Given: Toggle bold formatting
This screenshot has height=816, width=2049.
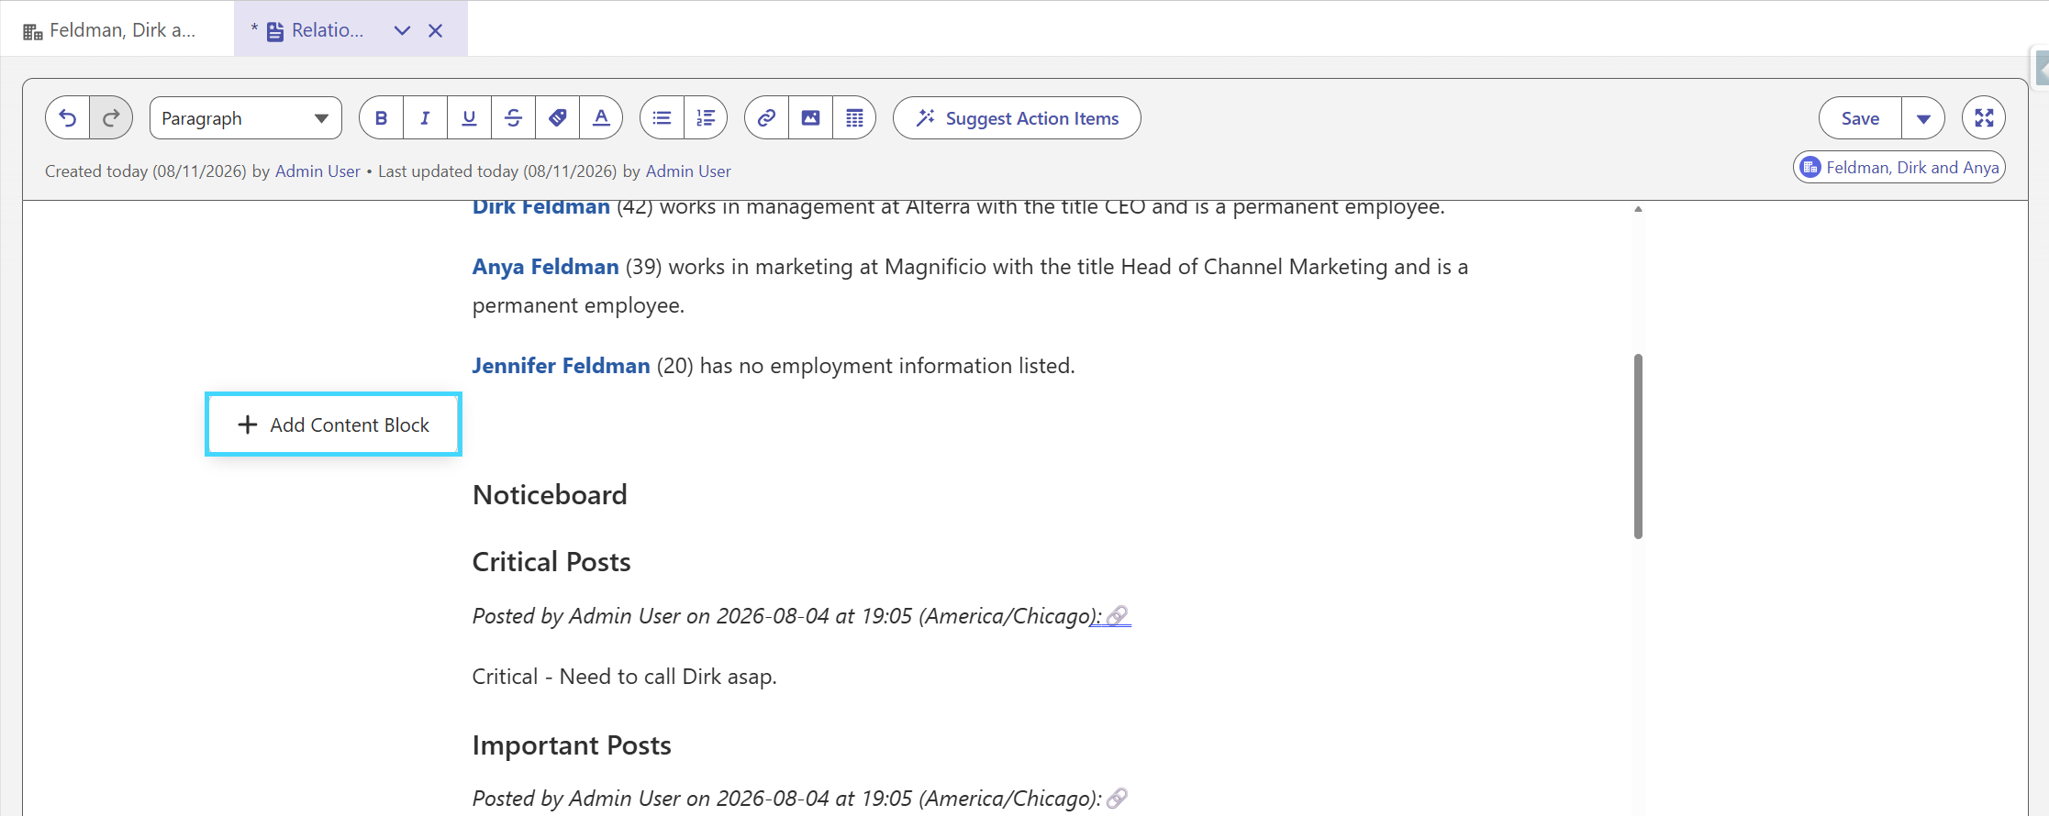Looking at the screenshot, I should point(382,118).
